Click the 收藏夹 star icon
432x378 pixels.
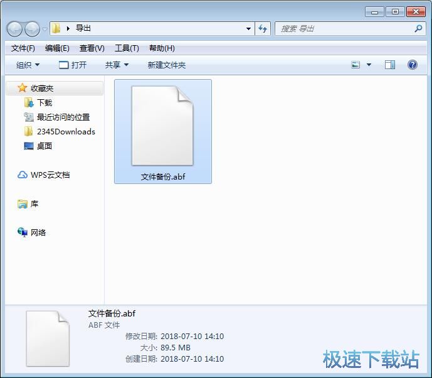pos(23,88)
